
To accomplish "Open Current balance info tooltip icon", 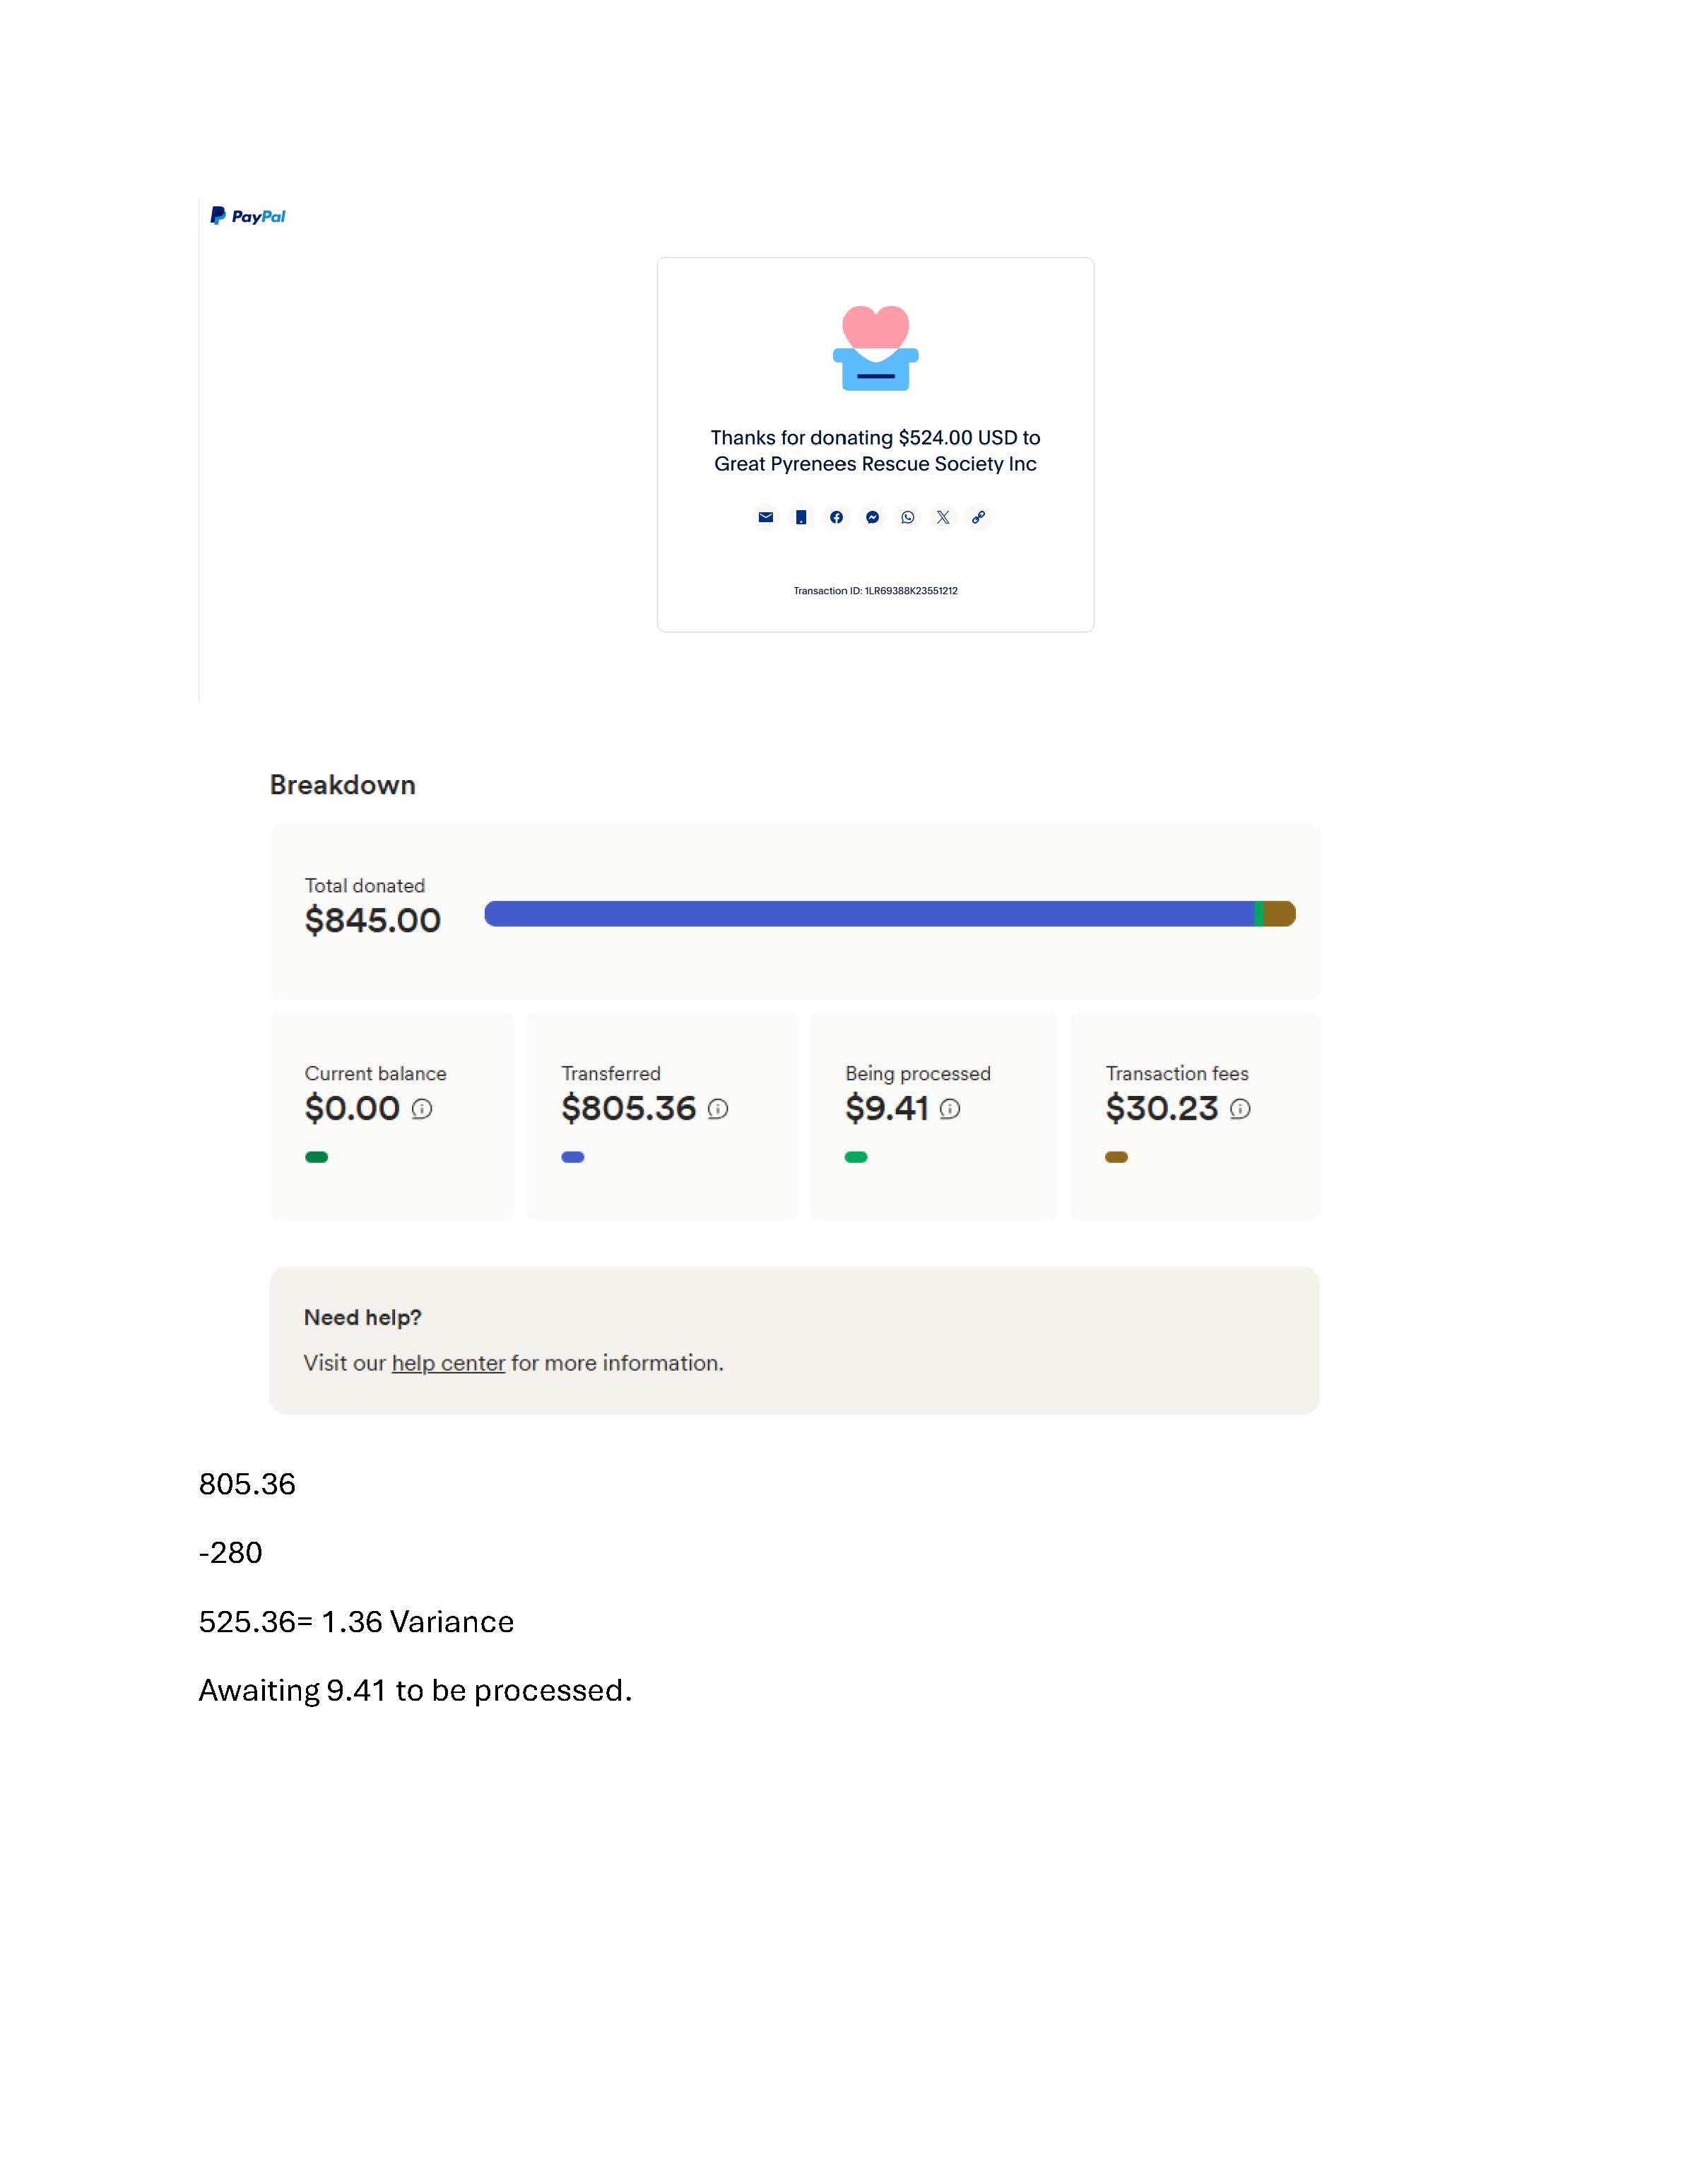I will pos(422,1109).
